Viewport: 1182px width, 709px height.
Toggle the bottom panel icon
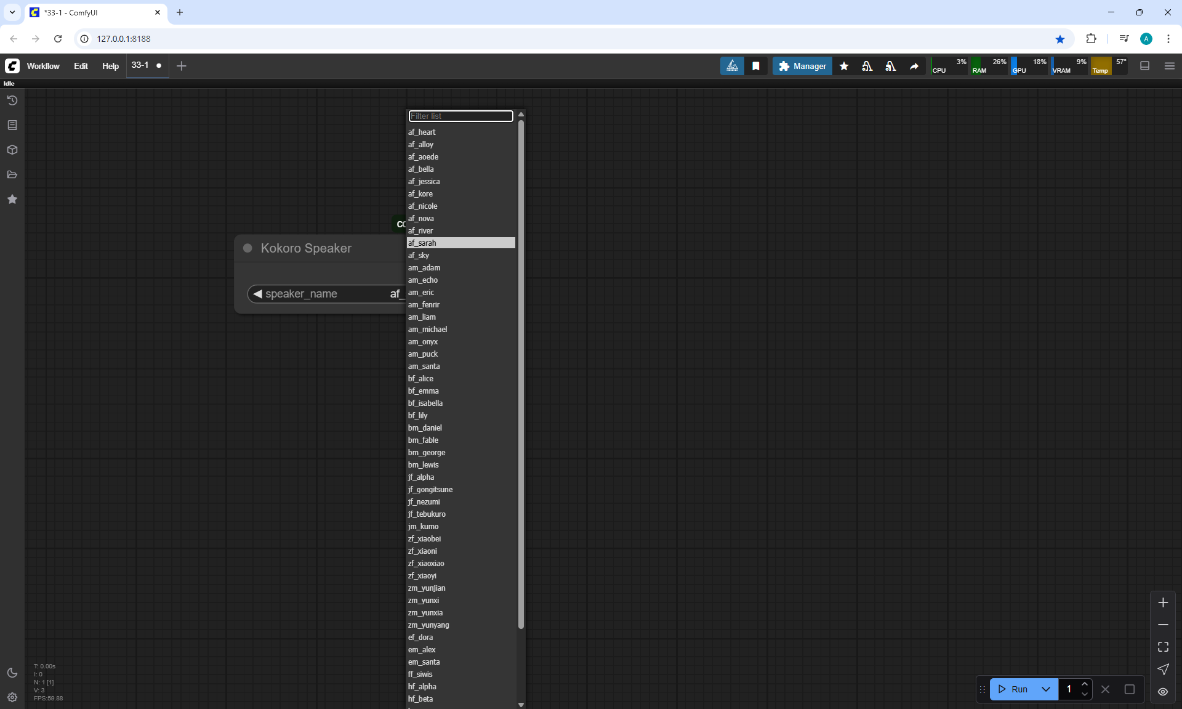[x=1145, y=66]
